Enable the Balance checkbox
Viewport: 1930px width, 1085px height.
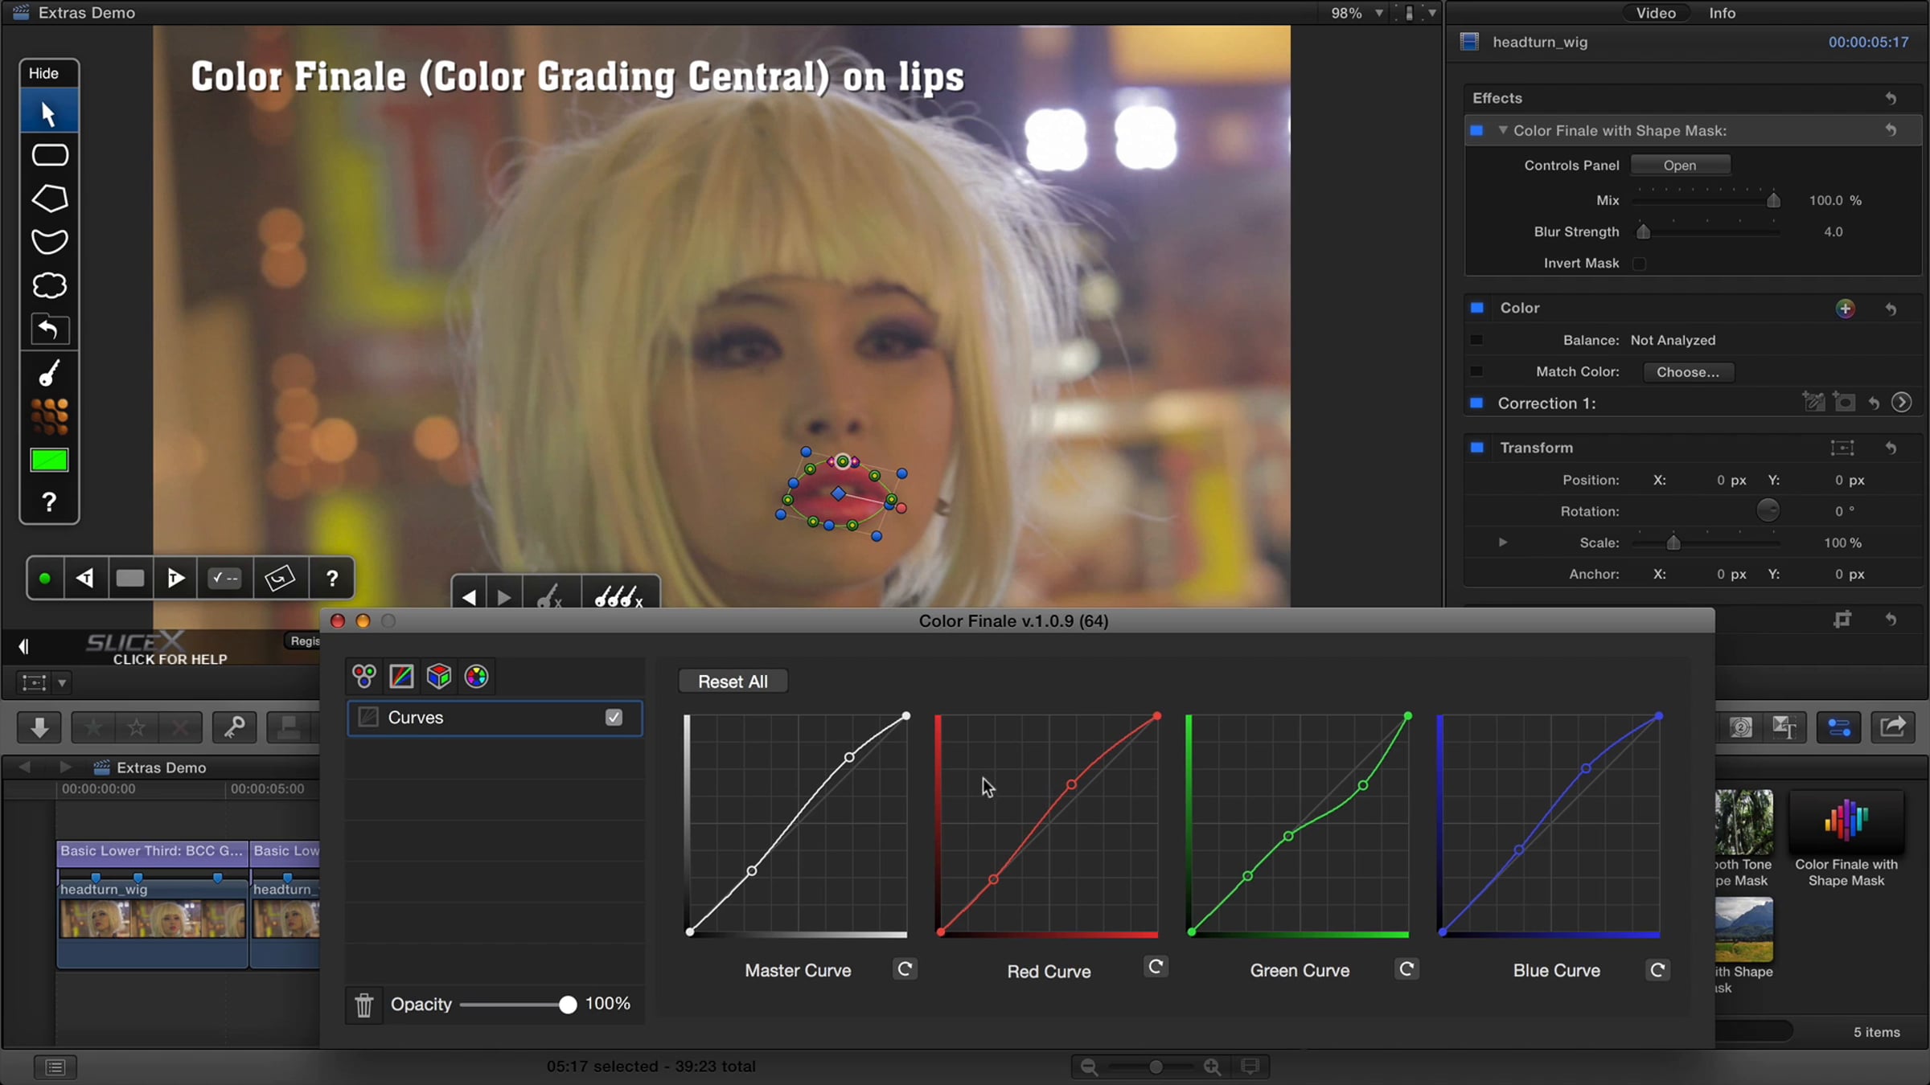pos(1476,340)
